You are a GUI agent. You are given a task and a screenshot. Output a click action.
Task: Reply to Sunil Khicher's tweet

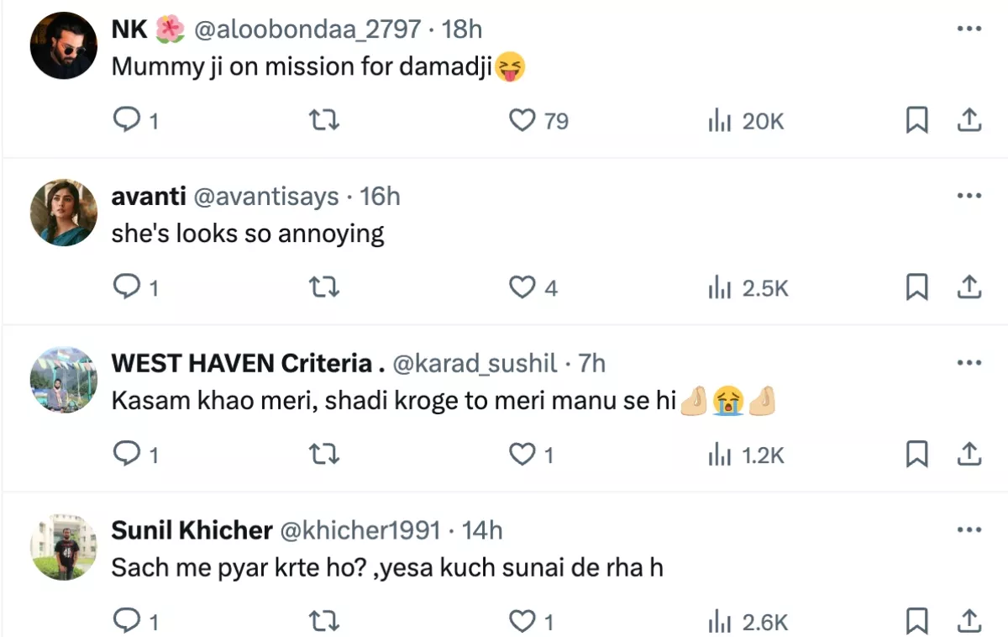(x=126, y=622)
